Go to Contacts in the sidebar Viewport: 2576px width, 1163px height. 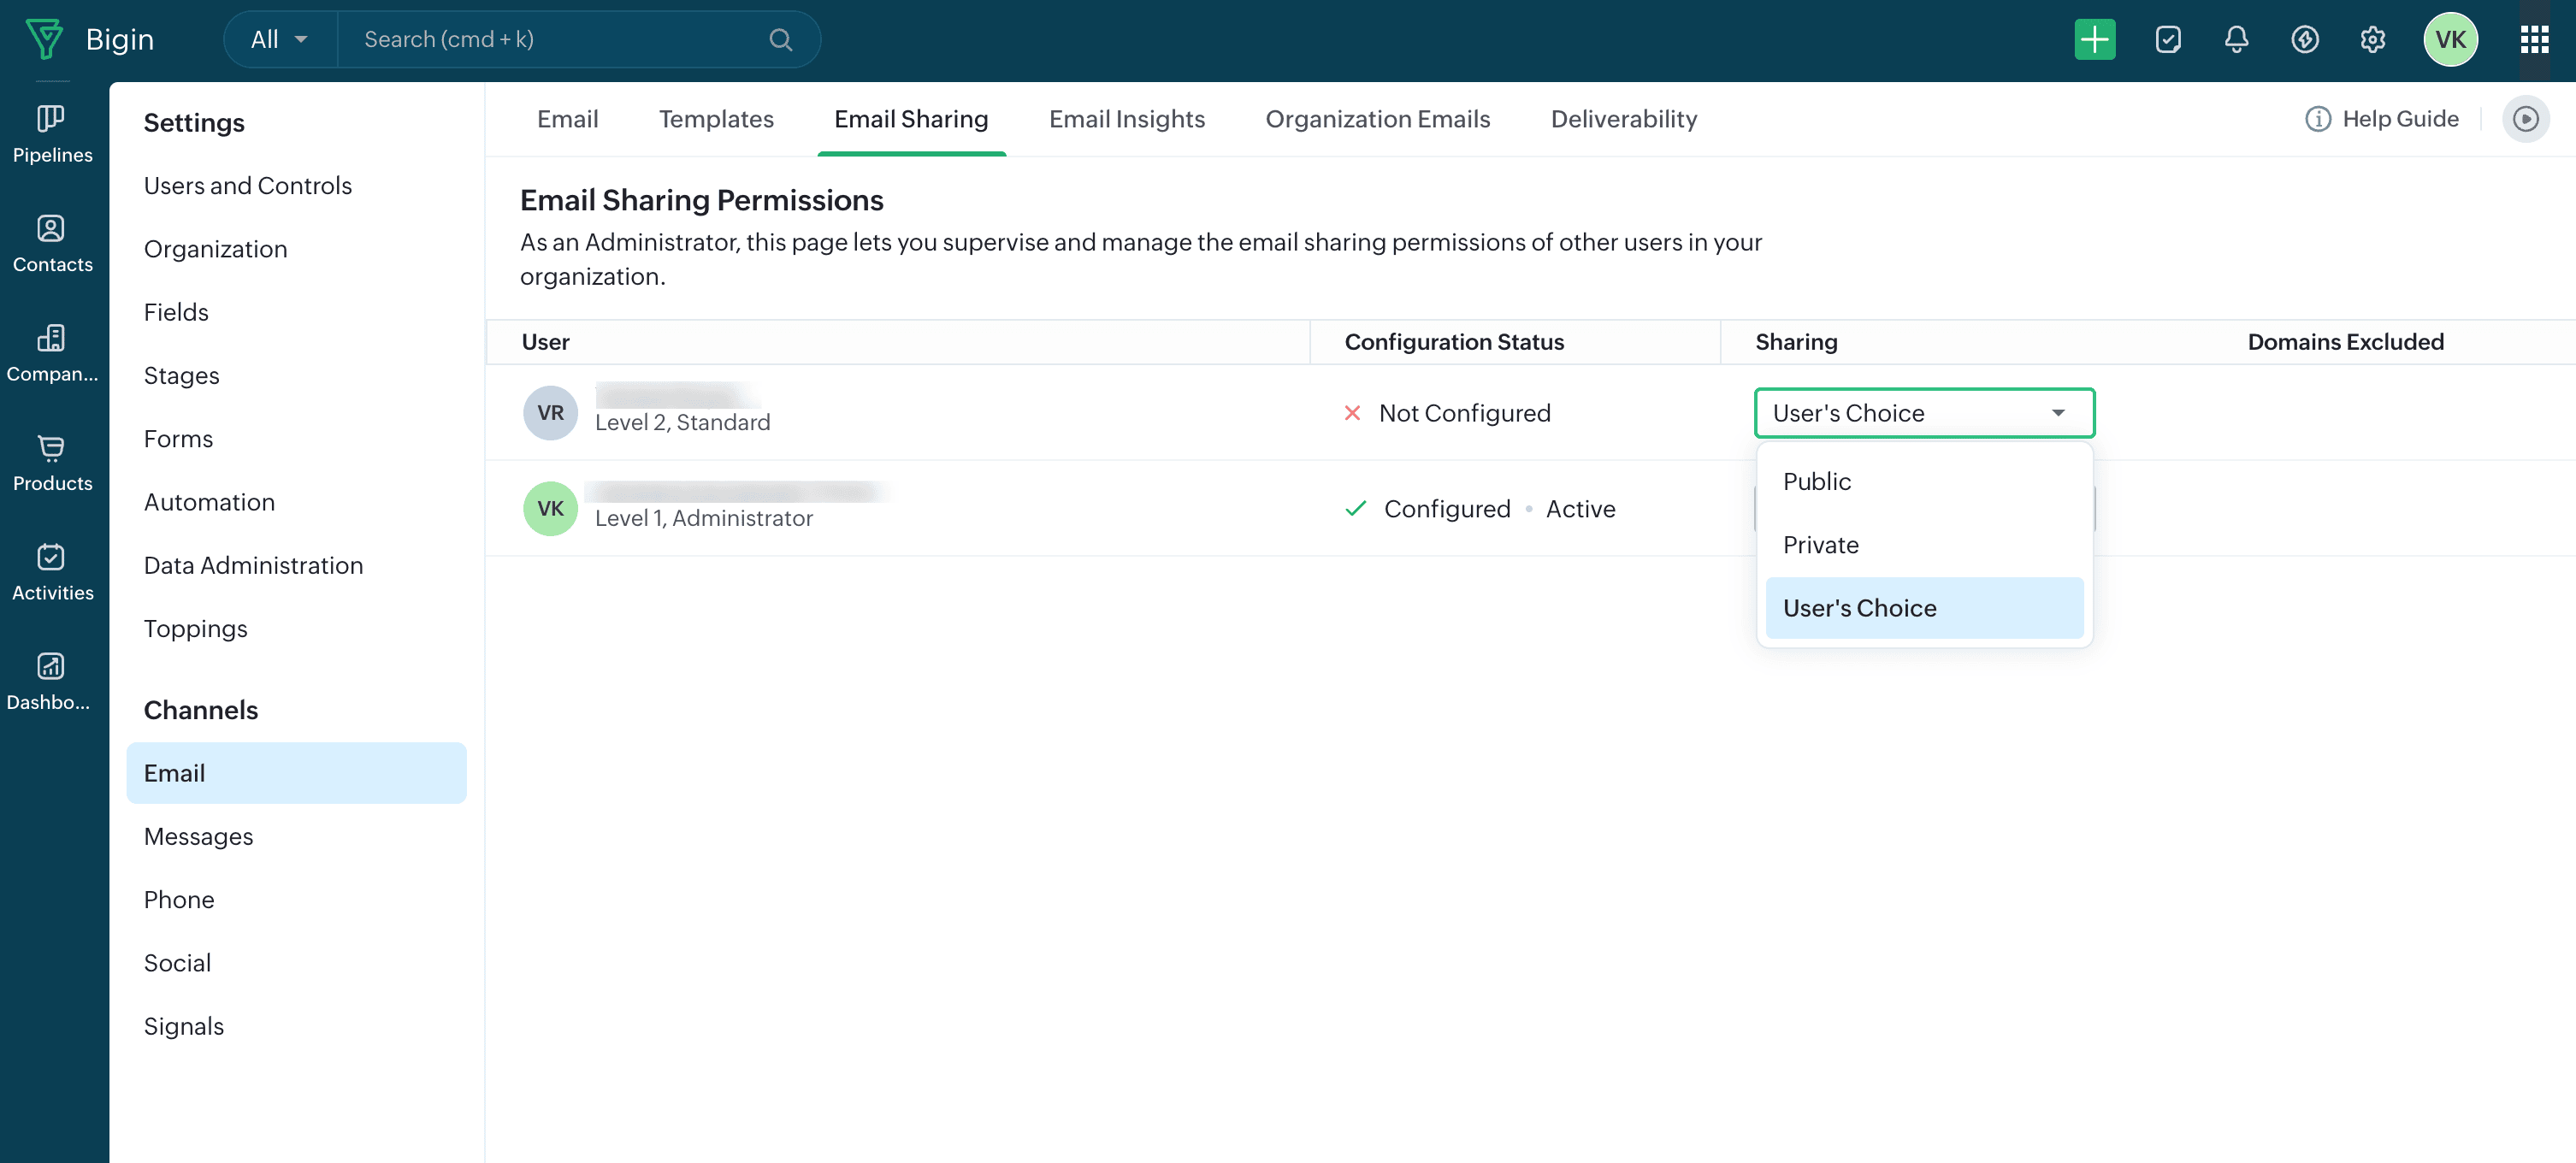[51, 243]
